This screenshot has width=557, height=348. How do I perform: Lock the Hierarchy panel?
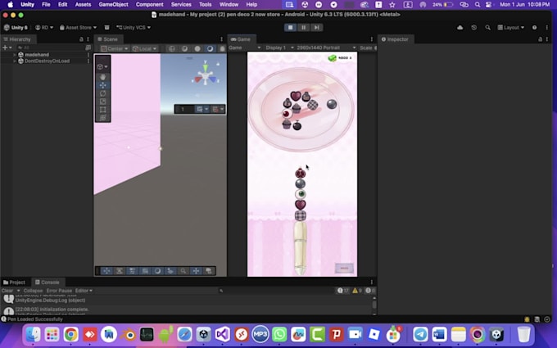tap(81, 39)
